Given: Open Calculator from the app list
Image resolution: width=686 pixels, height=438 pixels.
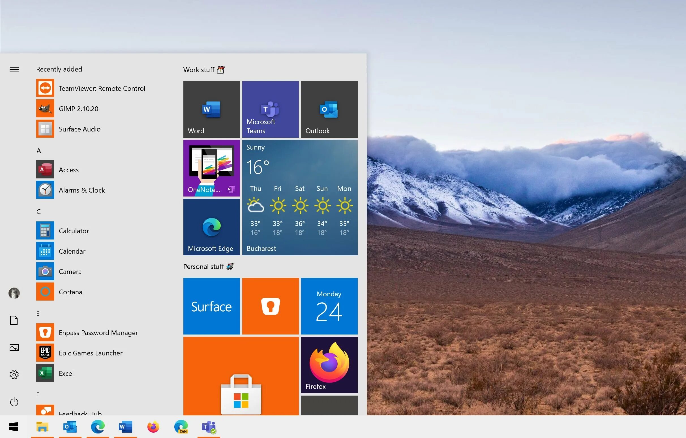Looking at the screenshot, I should 74,231.
